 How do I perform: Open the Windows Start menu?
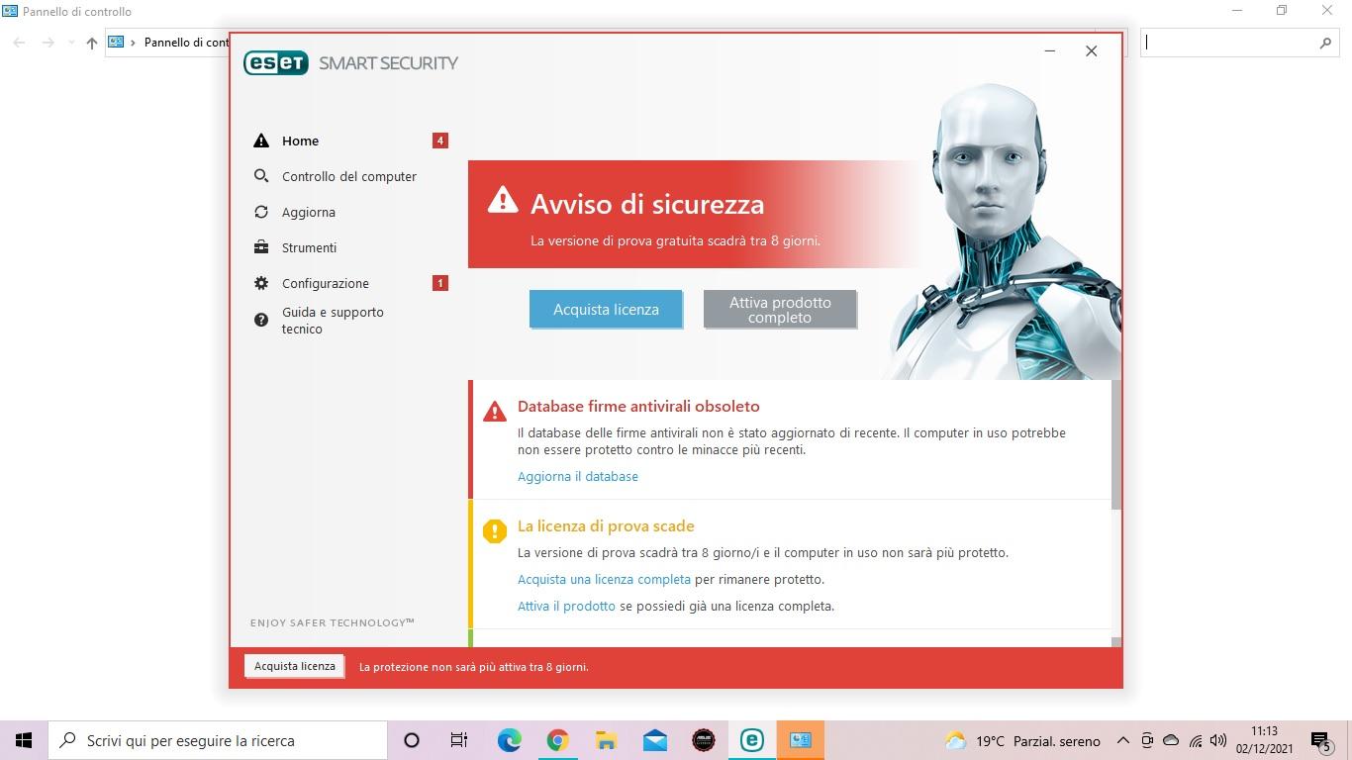pos(24,740)
